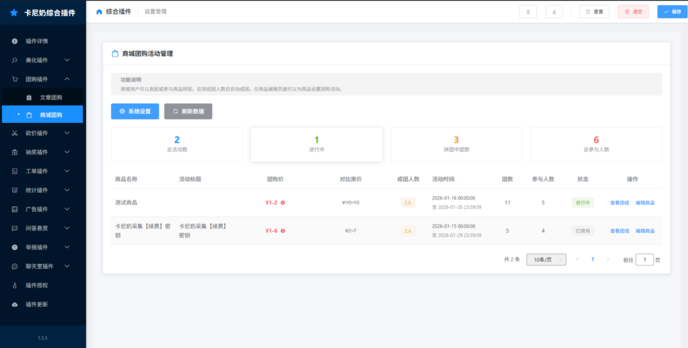Open 插件授权 menu item
This screenshot has height=348, width=688.
point(43,286)
